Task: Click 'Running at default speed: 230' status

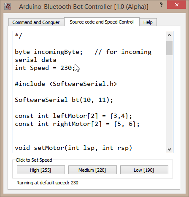Action: 47,183
